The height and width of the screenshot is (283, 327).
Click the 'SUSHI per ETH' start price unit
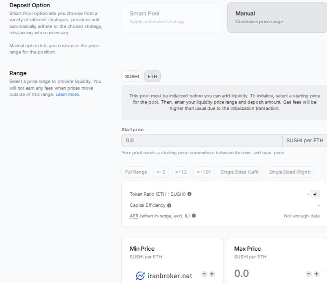pos(305,140)
